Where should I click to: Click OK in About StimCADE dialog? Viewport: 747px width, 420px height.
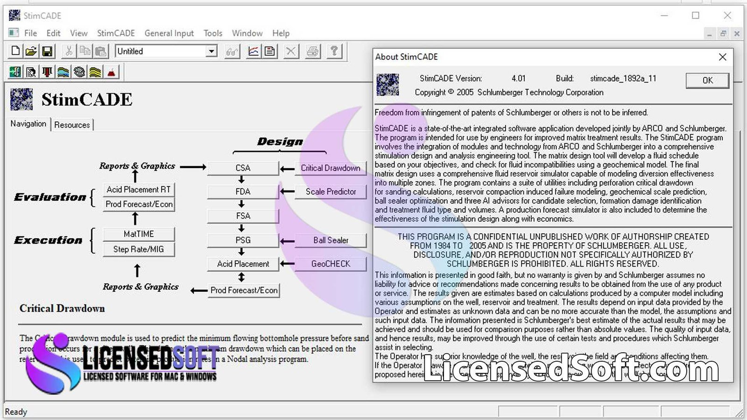click(x=707, y=80)
